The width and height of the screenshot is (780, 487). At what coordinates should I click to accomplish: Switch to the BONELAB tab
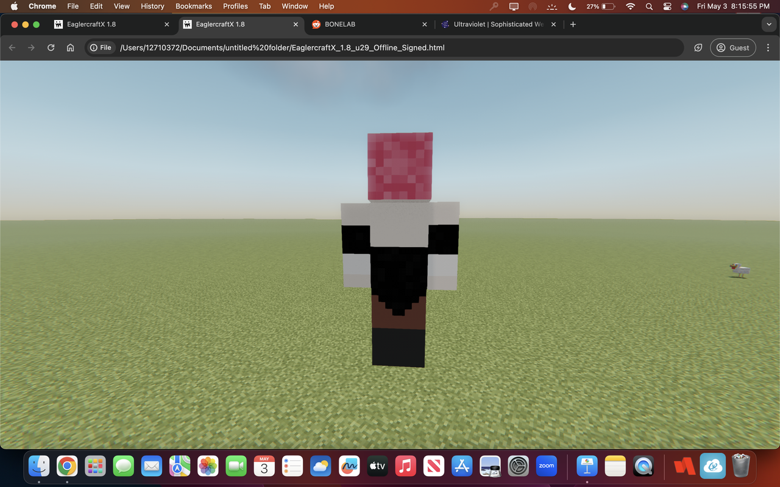[369, 24]
